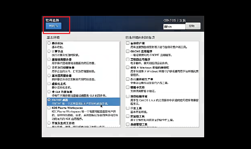Check the 备份客户端 checkbox
This screenshot has height=149, width=251.
[128, 43]
